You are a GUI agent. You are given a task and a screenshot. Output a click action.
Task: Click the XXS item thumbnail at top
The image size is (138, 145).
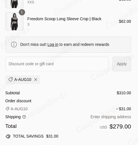click(14, 4)
